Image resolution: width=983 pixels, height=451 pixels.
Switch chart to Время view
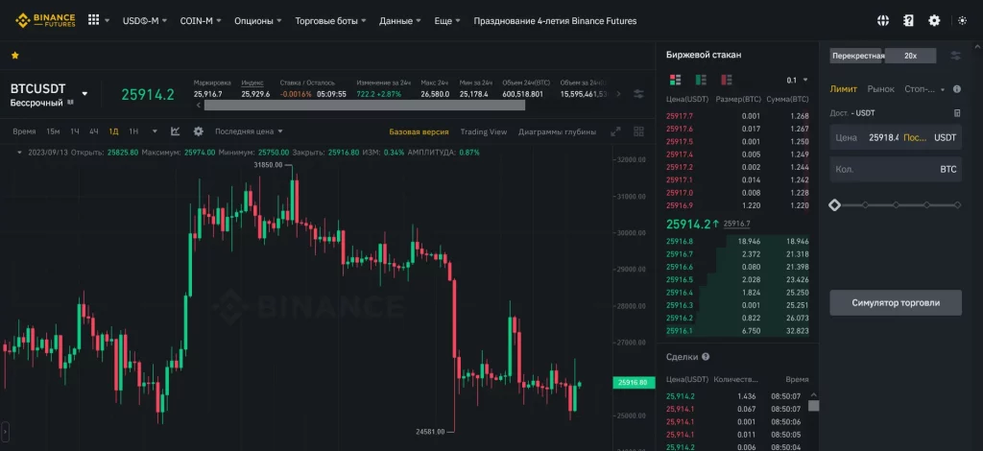pos(24,131)
